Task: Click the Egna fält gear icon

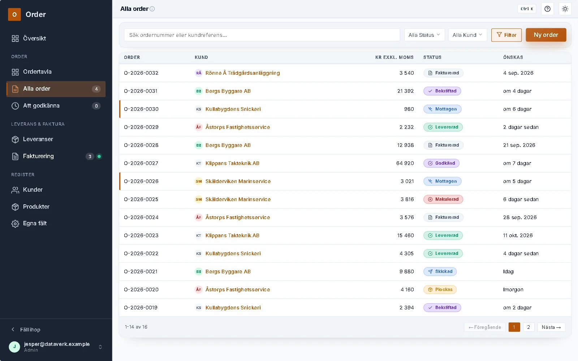Action: pos(15,223)
